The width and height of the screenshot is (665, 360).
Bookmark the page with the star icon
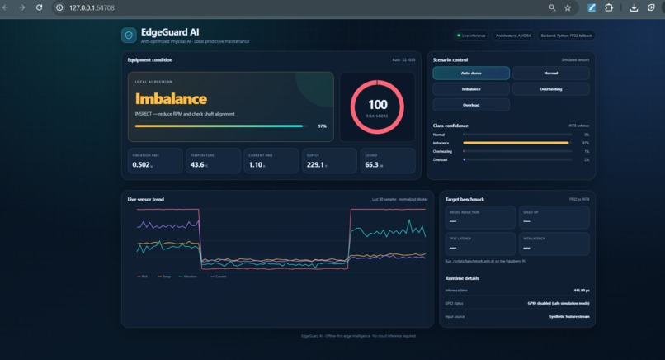coord(568,7)
